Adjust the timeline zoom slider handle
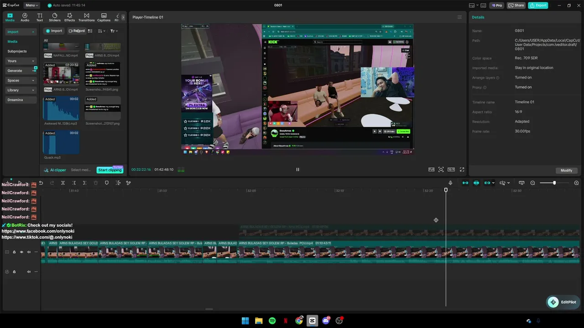This screenshot has width=584, height=328. tap(554, 183)
